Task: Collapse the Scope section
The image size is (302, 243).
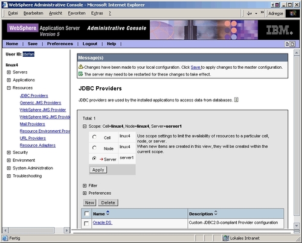Action: point(85,126)
